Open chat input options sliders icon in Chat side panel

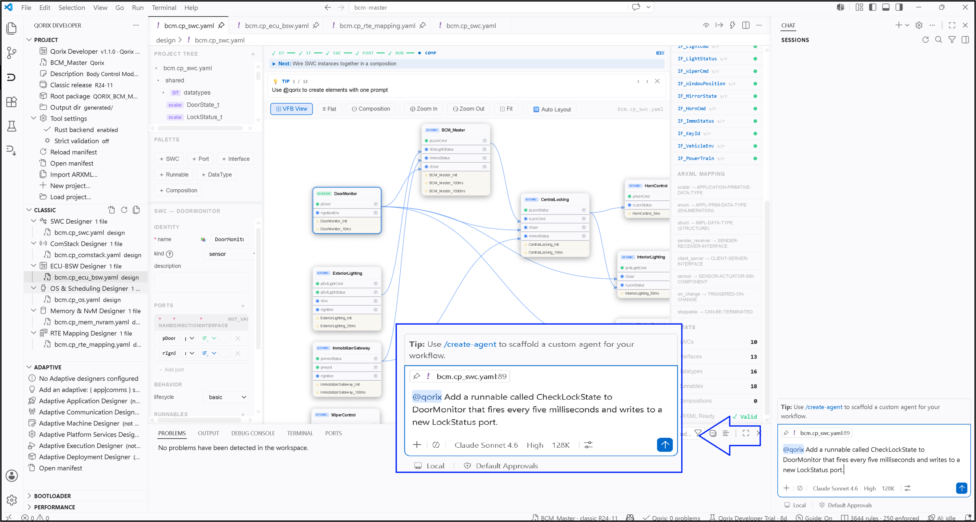point(907,488)
